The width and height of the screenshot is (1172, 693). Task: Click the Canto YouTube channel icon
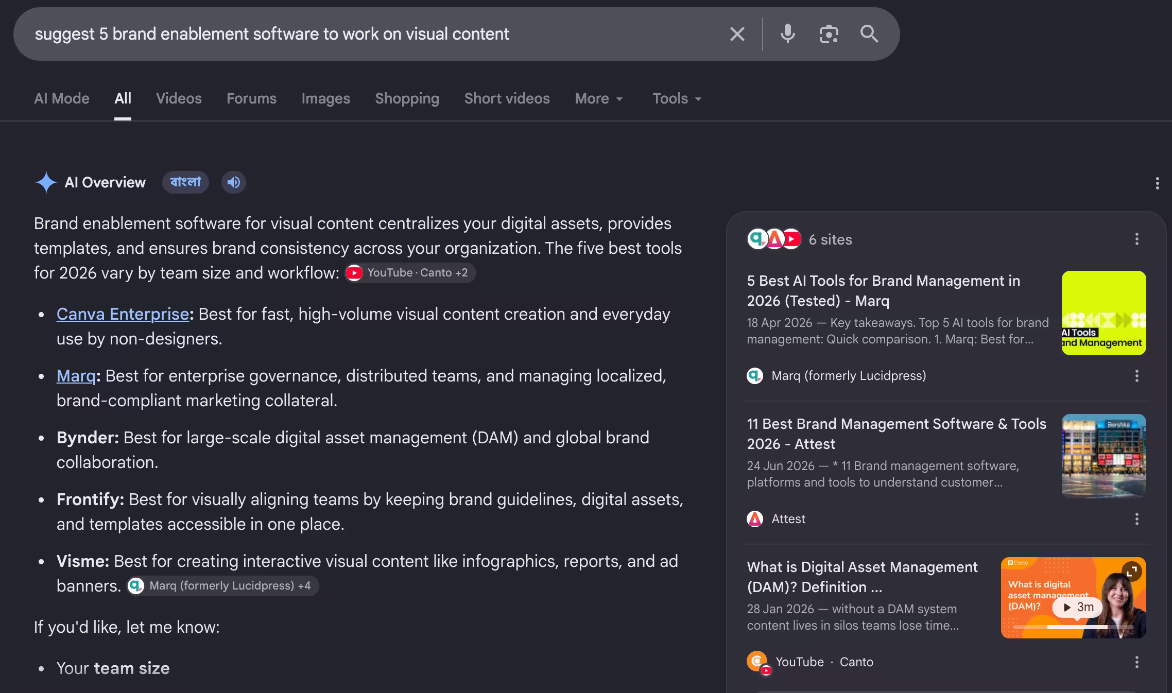tap(759, 663)
